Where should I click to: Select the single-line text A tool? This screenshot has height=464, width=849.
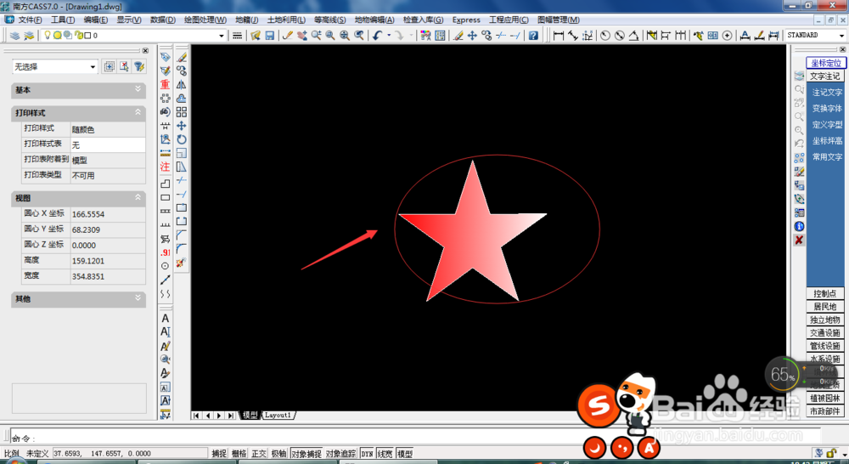coord(166,319)
